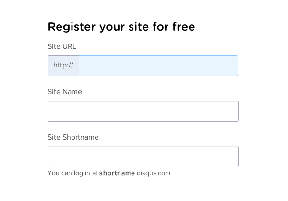The width and height of the screenshot is (288, 201).
Task: Click the word "for" in the heading
Action: point(160,27)
